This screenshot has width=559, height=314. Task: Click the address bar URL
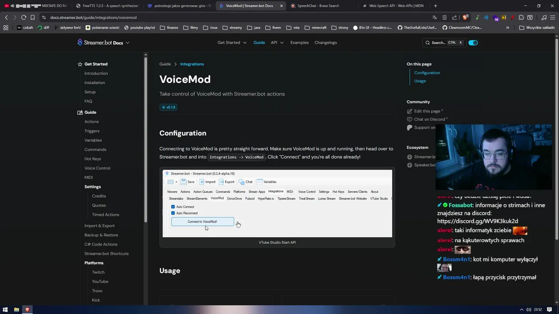pos(93,17)
